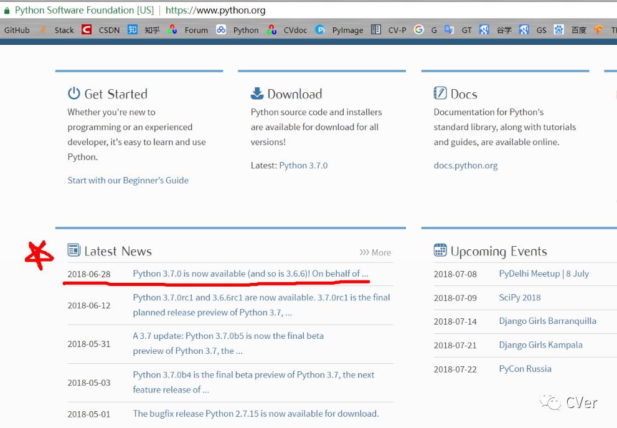Image resolution: width=617 pixels, height=428 pixels.
Task: Click the Latest News newspaper icon
Action: [x=73, y=250]
